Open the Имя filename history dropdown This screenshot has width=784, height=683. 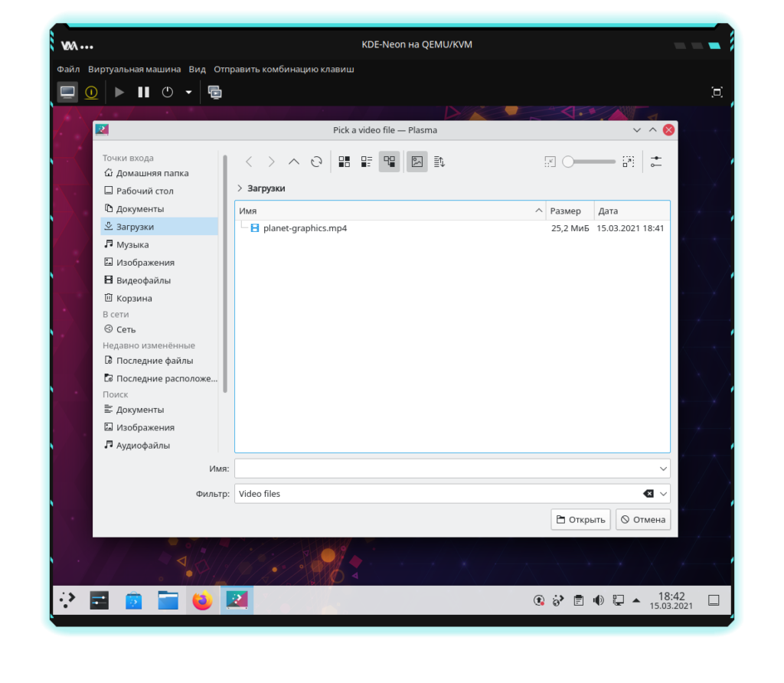(663, 469)
